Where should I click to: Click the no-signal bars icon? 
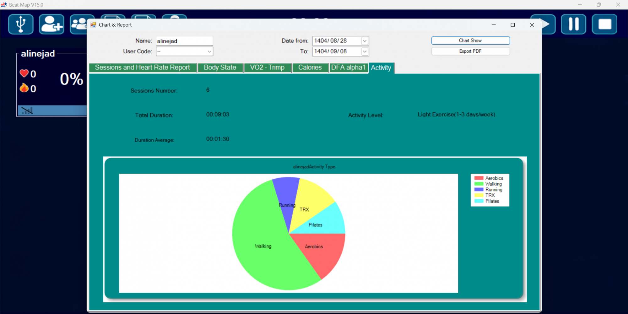point(27,111)
